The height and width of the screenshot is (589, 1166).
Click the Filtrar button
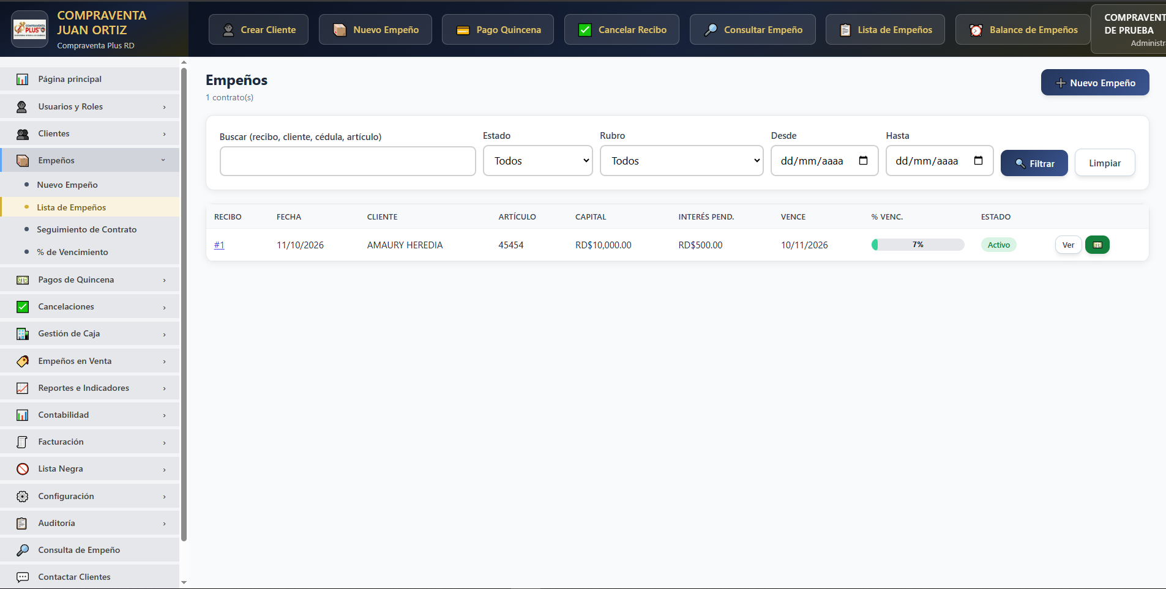(x=1034, y=163)
